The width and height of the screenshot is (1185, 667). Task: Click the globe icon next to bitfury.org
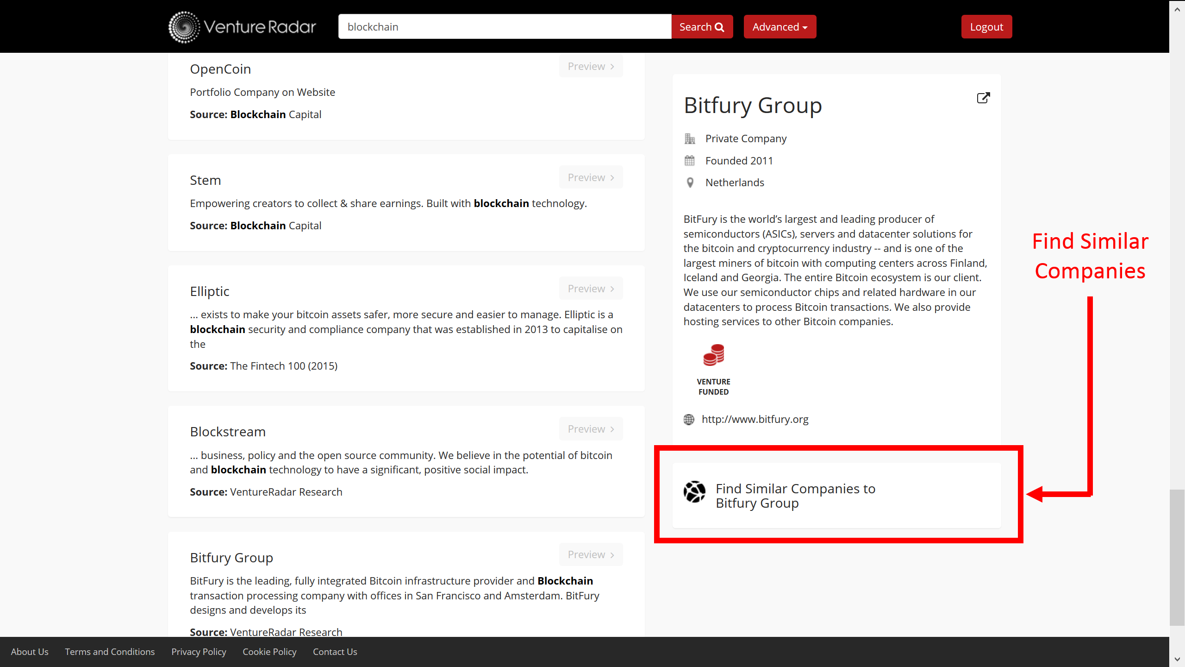point(689,419)
